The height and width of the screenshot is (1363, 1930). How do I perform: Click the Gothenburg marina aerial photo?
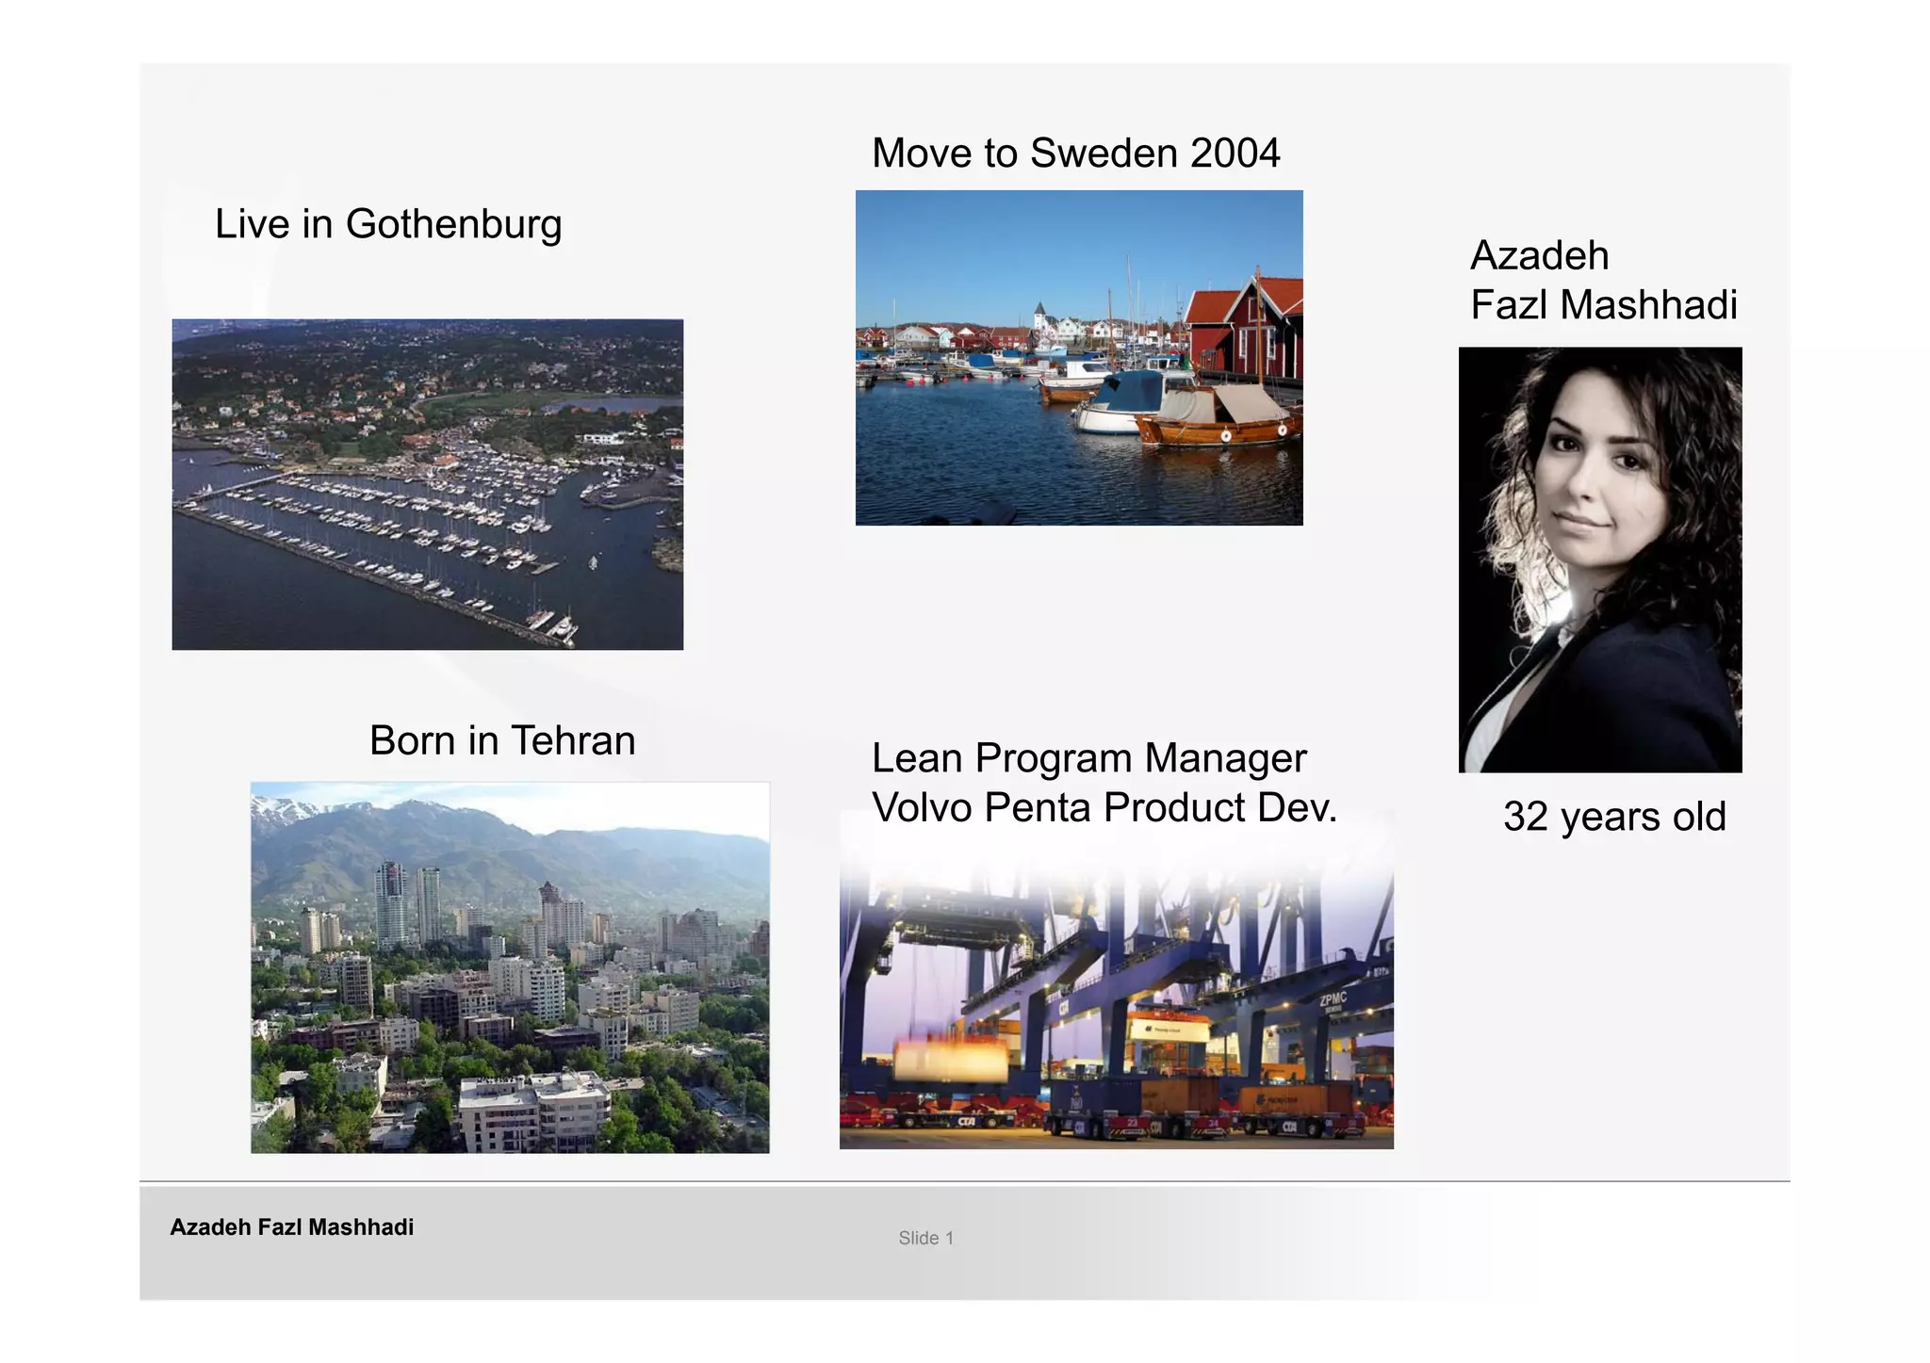[427, 483]
